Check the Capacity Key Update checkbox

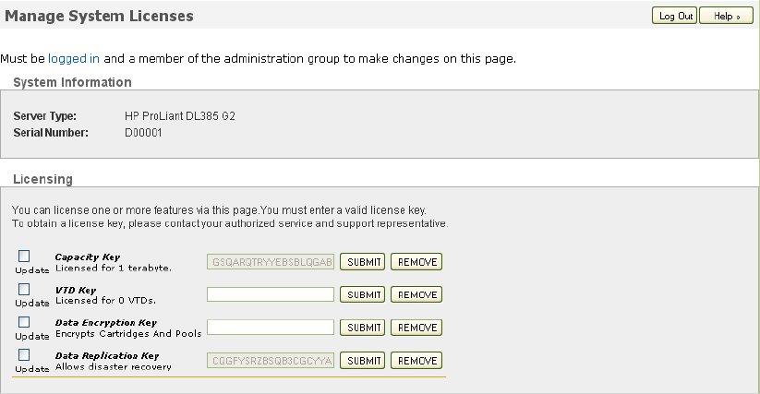[25, 257]
